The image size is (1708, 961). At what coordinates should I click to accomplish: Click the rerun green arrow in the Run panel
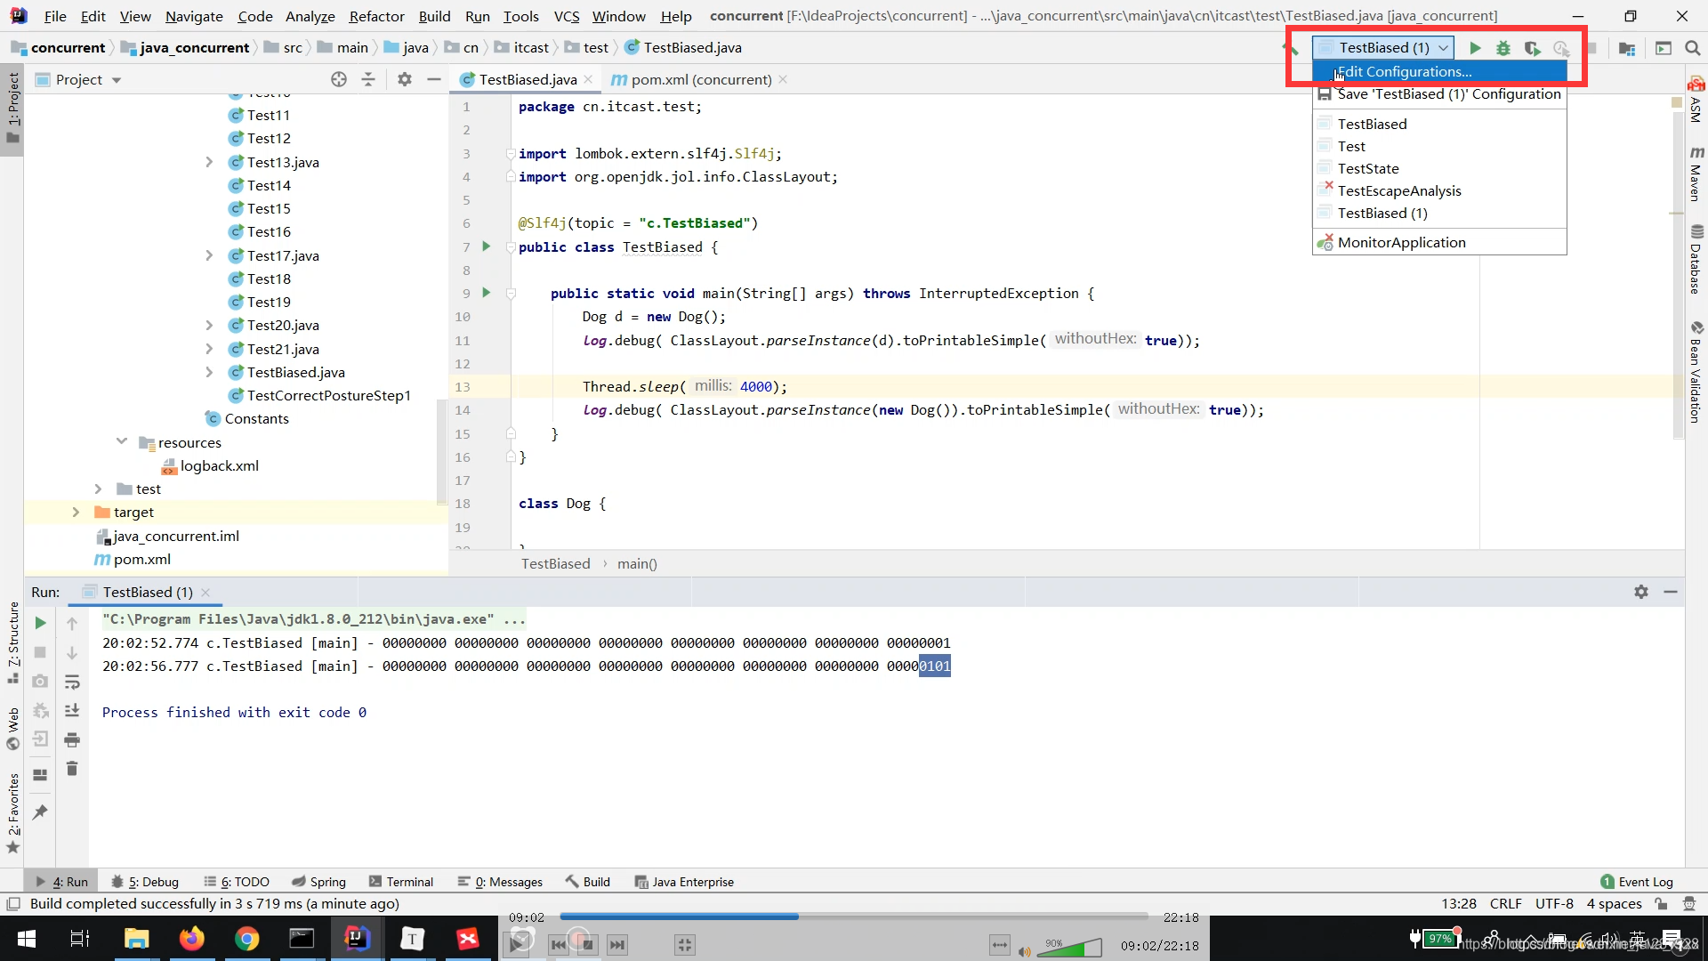point(40,623)
